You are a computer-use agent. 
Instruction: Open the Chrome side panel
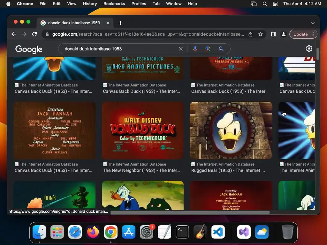coord(273,34)
